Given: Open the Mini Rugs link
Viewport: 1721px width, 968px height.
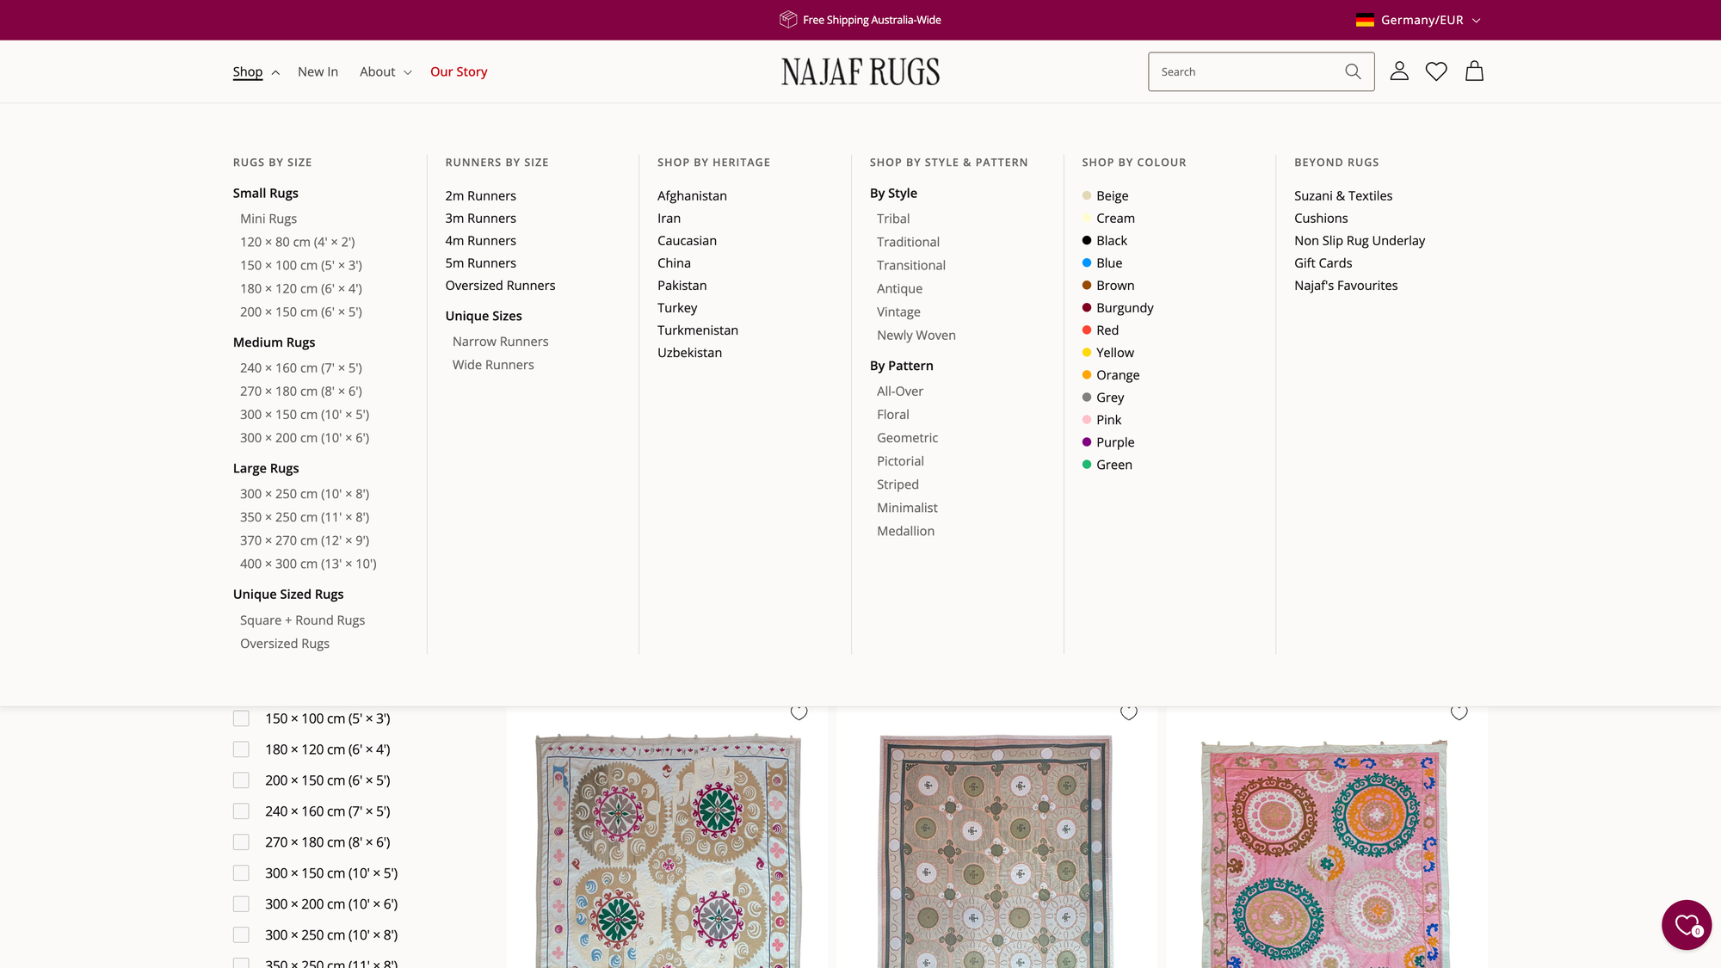Looking at the screenshot, I should point(268,219).
